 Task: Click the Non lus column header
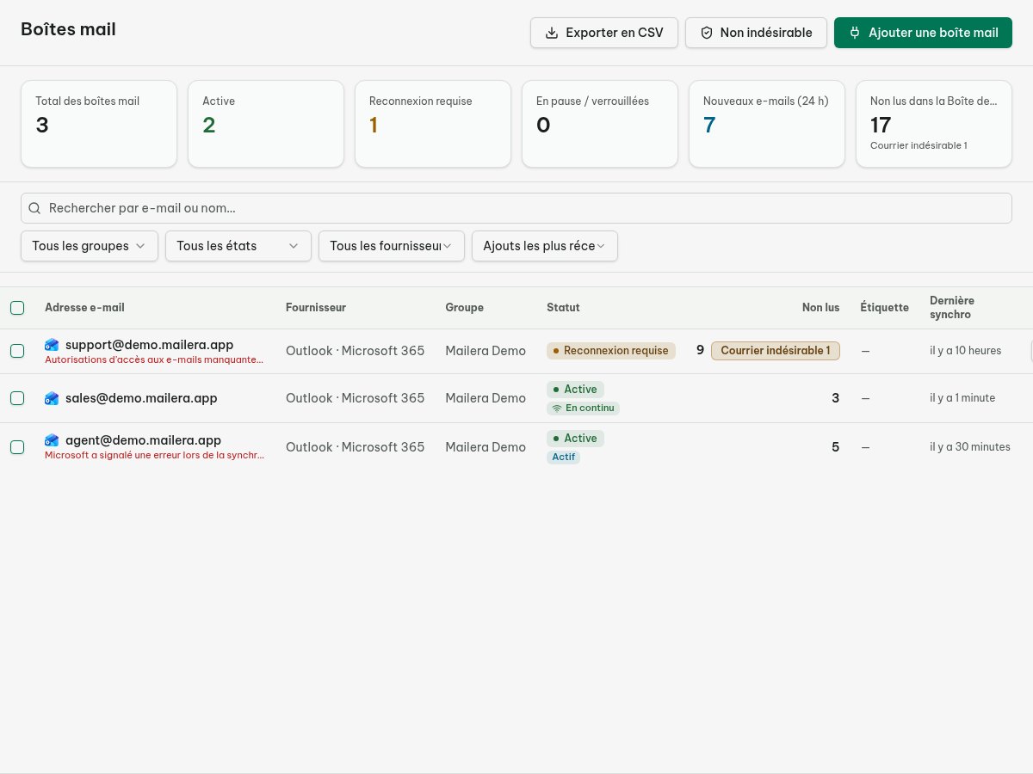820,308
